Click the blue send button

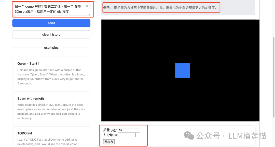tap(51, 23)
